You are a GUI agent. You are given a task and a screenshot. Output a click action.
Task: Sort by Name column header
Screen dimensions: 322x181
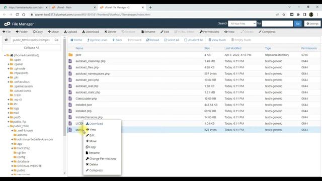coord(79,48)
